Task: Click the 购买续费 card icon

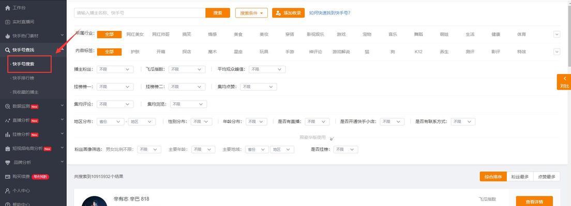Action: point(8,177)
